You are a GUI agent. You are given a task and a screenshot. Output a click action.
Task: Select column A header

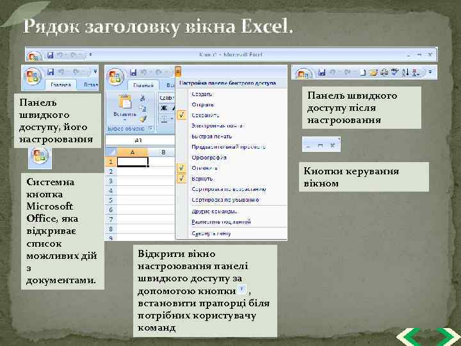pyautogui.click(x=133, y=152)
